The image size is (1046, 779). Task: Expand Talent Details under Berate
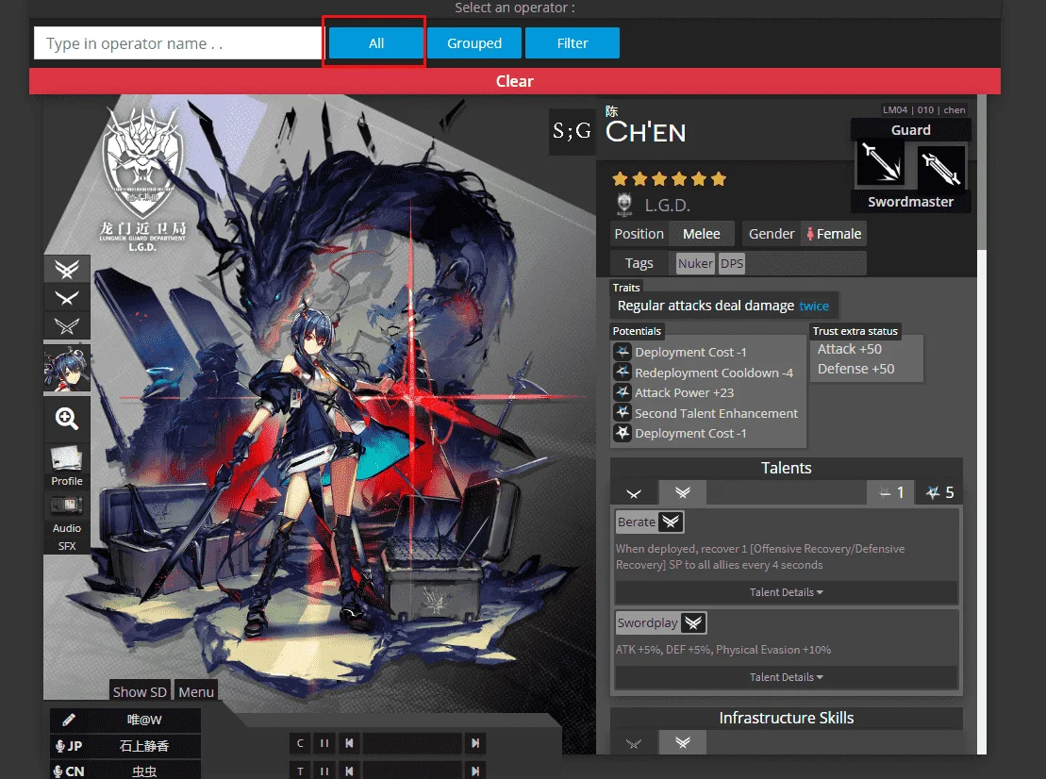(x=786, y=592)
